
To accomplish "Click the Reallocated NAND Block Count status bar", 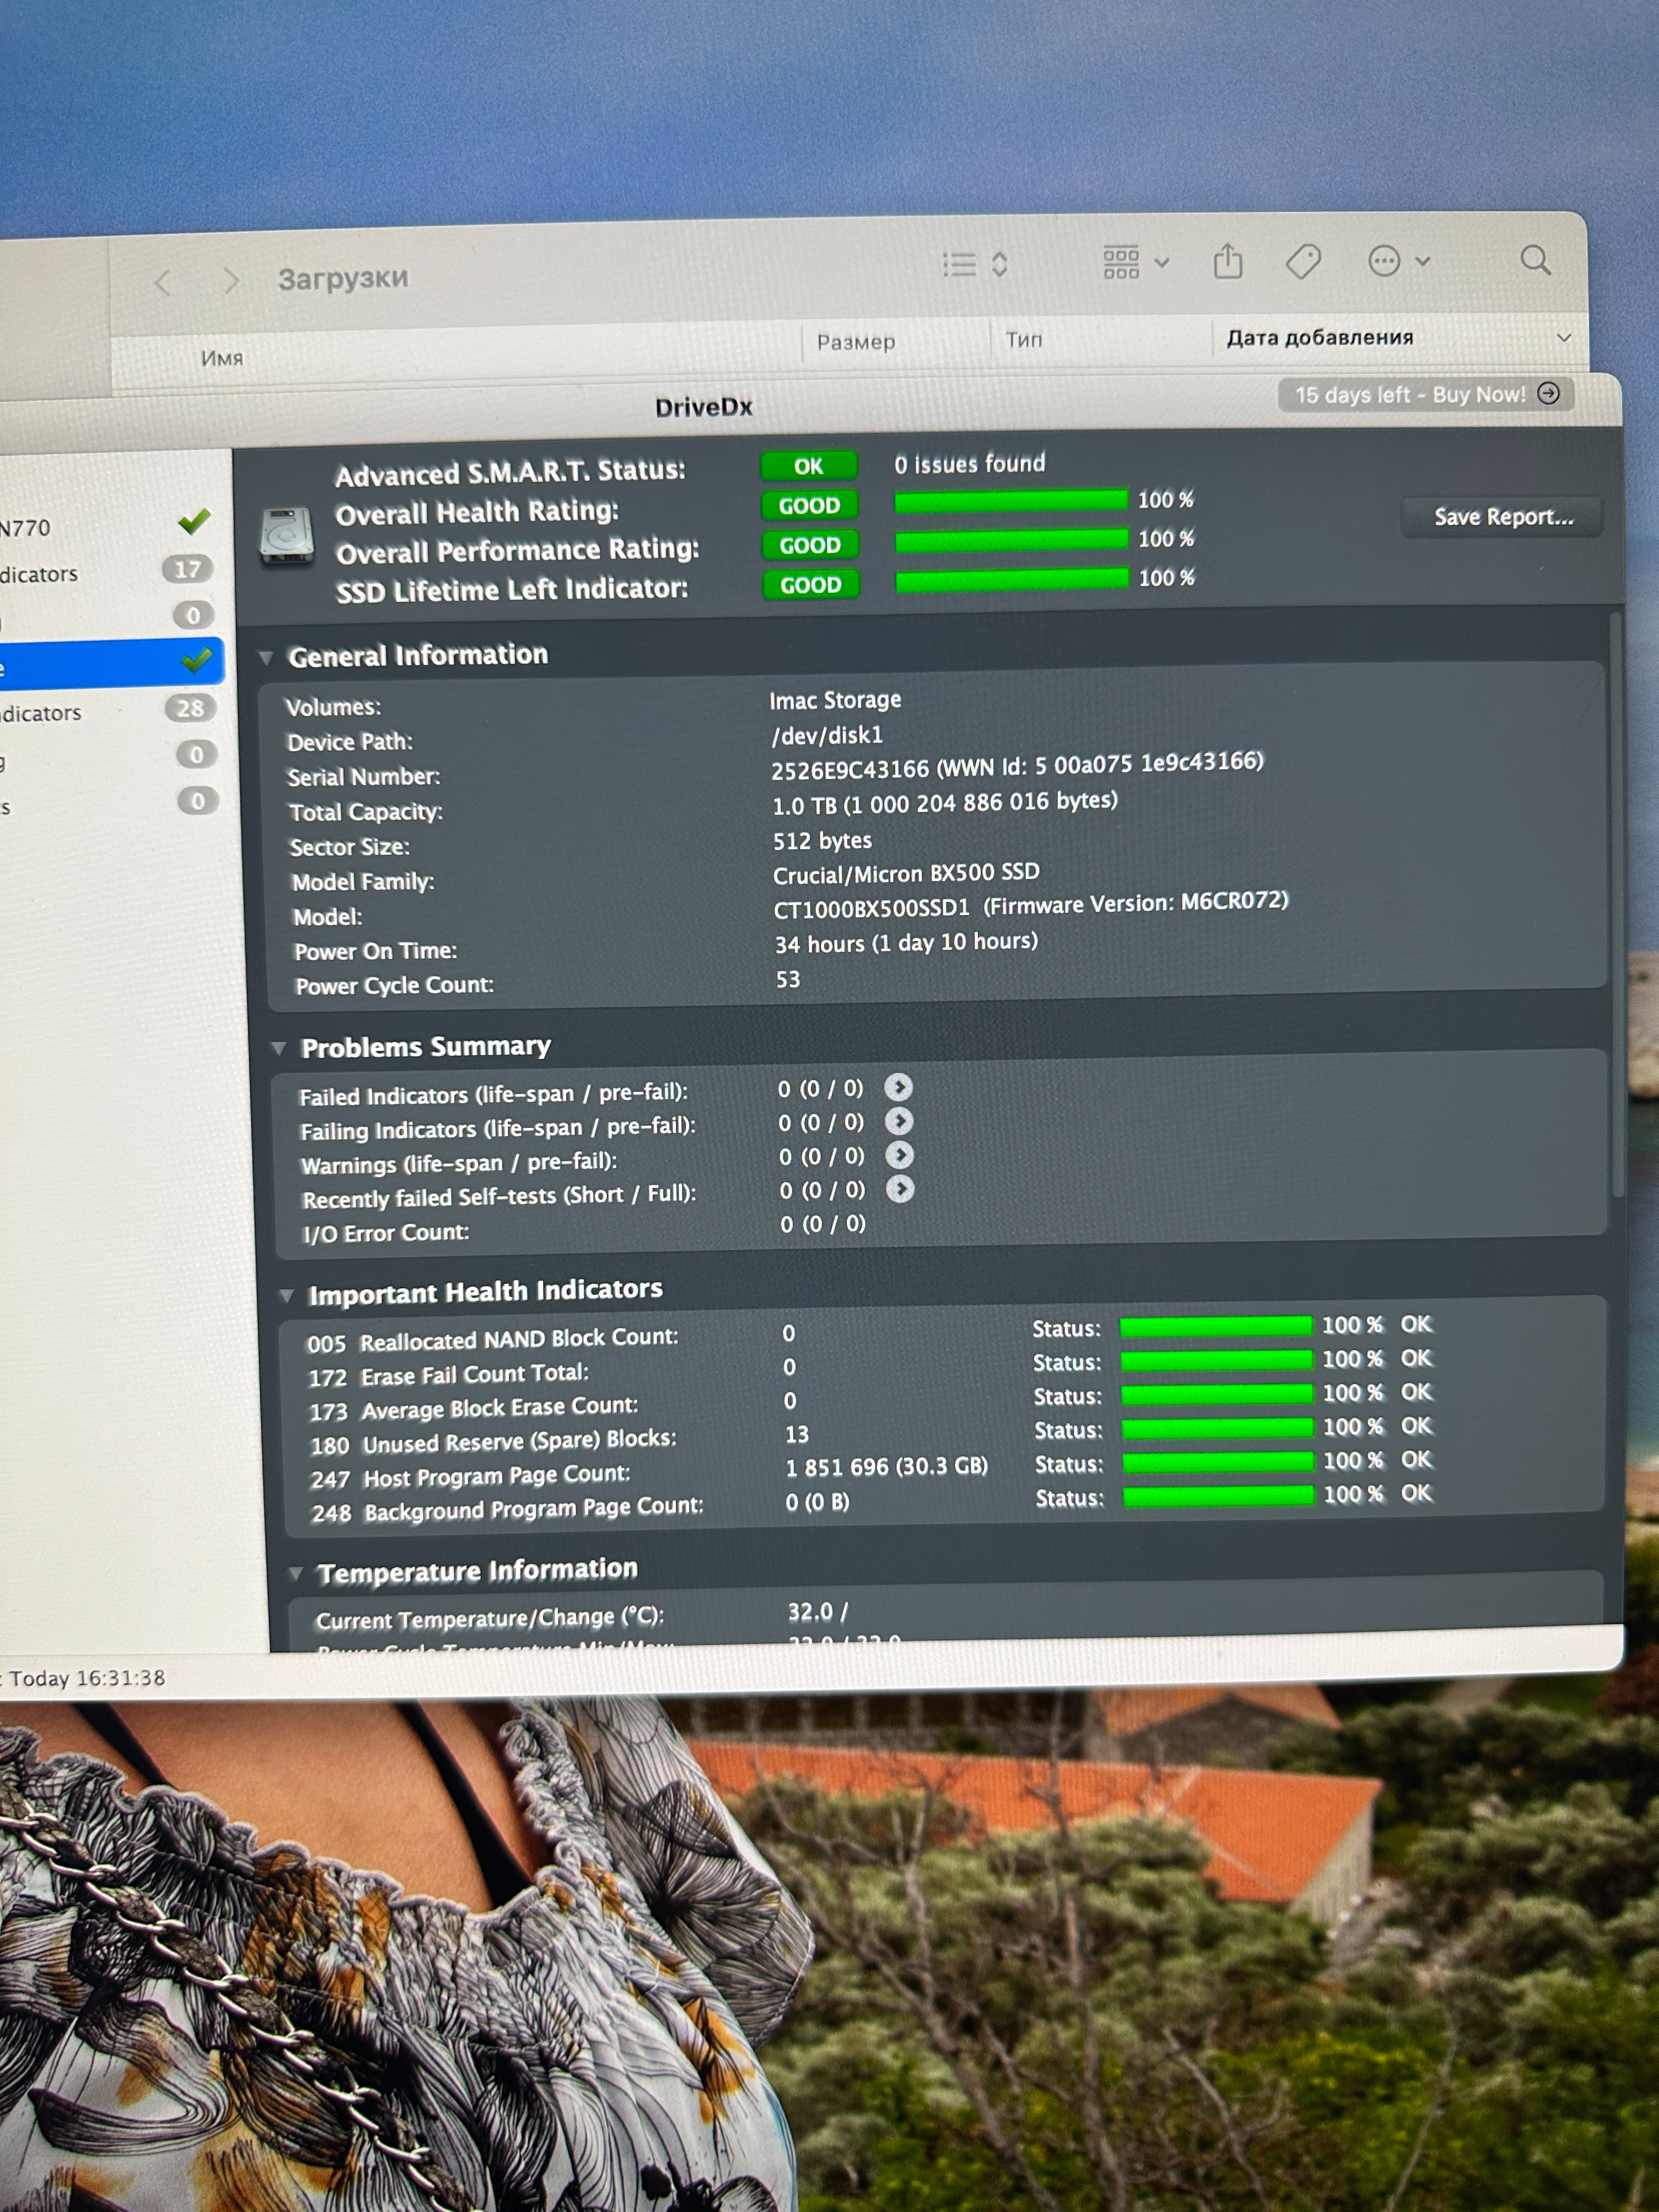I will click(x=1216, y=1326).
